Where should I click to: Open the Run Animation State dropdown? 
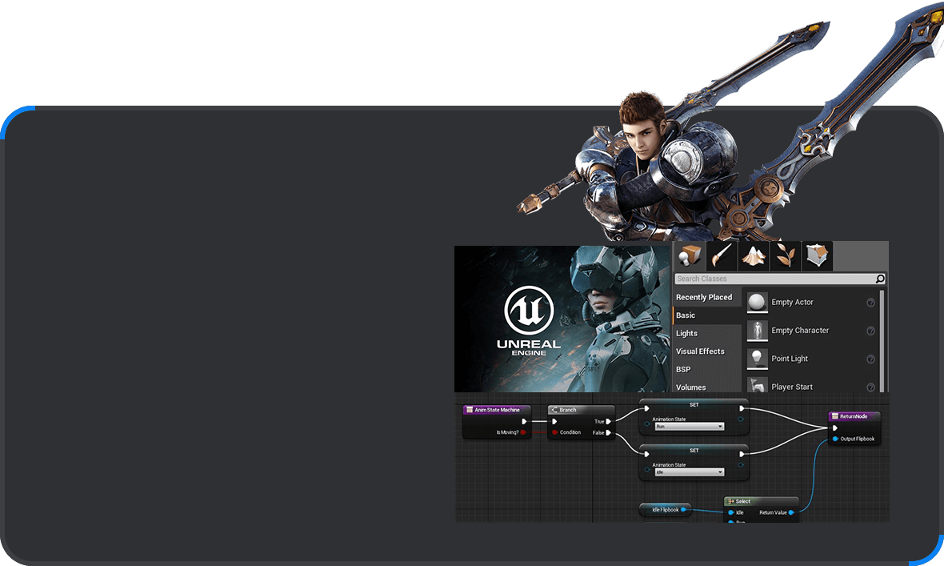point(689,427)
